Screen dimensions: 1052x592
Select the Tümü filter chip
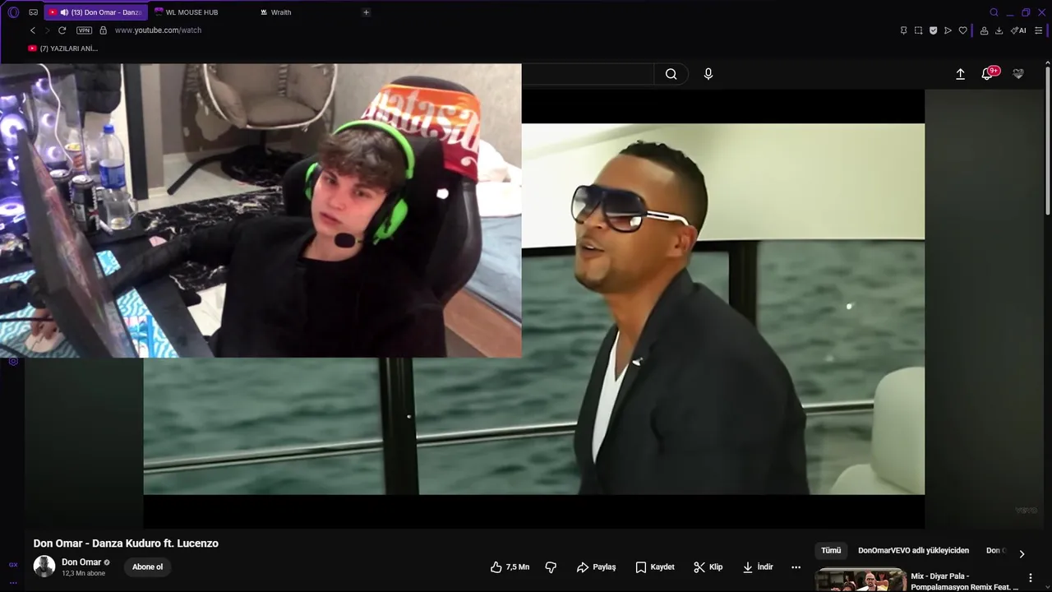point(831,551)
